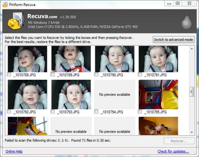
Task: Minimize the Piriform Recuva window
Action: pyautogui.click(x=169, y=3)
